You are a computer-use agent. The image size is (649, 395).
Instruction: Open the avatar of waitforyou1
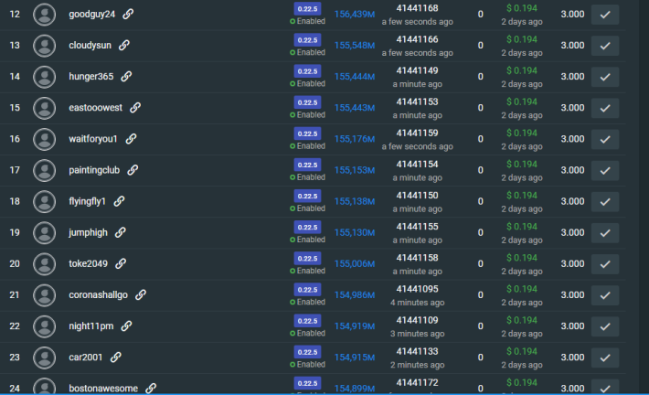44,139
